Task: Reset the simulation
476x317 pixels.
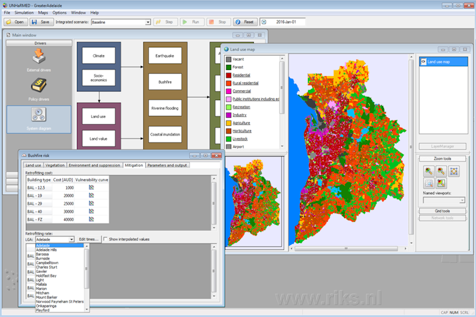Action: [245, 22]
